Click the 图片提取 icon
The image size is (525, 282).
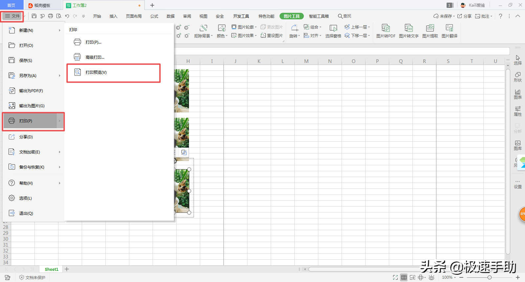click(430, 28)
